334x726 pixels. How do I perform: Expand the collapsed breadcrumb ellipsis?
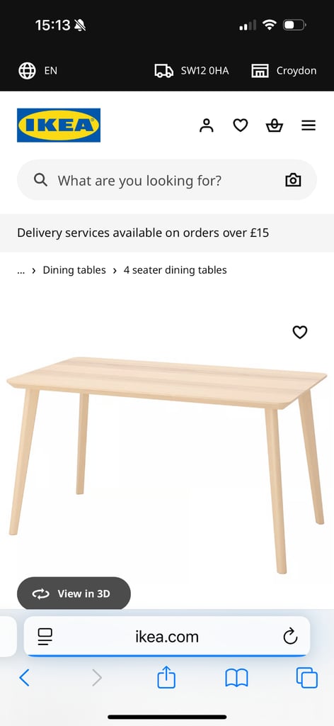pos(21,270)
